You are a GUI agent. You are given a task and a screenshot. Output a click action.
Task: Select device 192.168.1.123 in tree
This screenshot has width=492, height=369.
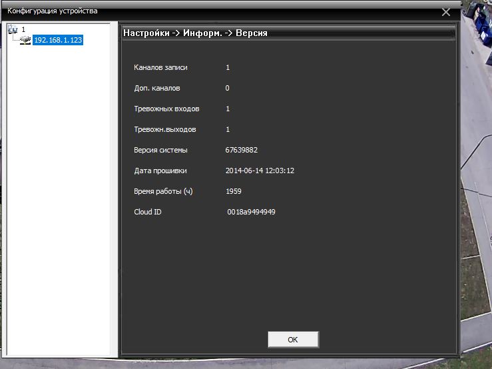click(58, 40)
